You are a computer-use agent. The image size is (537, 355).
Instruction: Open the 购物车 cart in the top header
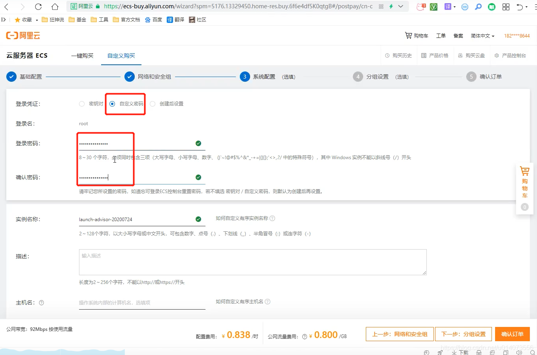click(416, 36)
